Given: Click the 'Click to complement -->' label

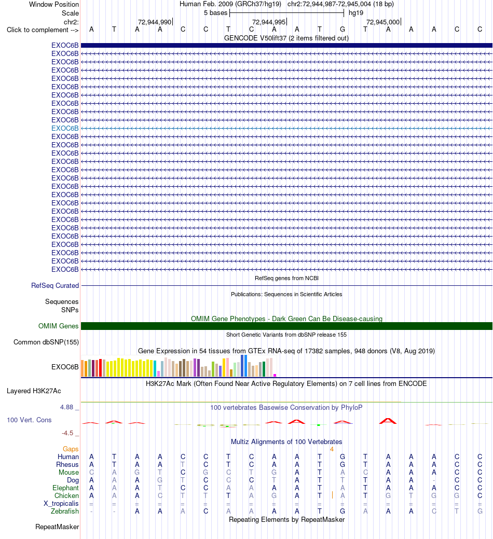Looking at the screenshot, I should (43, 30).
